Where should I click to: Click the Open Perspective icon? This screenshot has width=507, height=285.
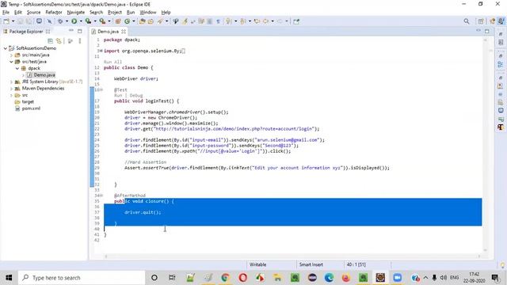pos(481,21)
